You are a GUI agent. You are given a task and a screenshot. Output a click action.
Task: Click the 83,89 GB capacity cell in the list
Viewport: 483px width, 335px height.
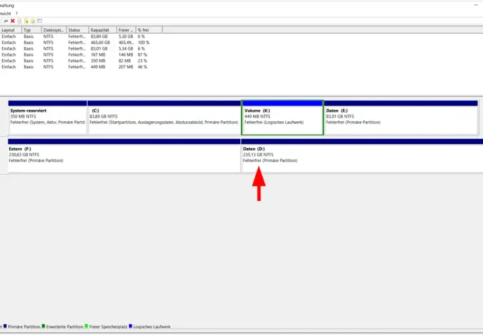pyautogui.click(x=99, y=36)
